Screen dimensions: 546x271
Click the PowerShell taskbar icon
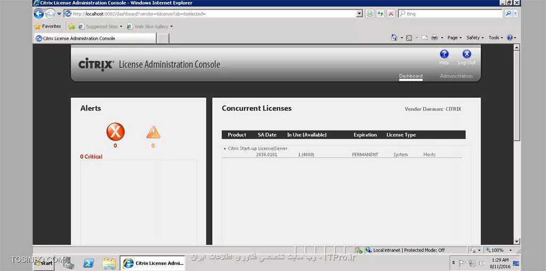click(89, 264)
